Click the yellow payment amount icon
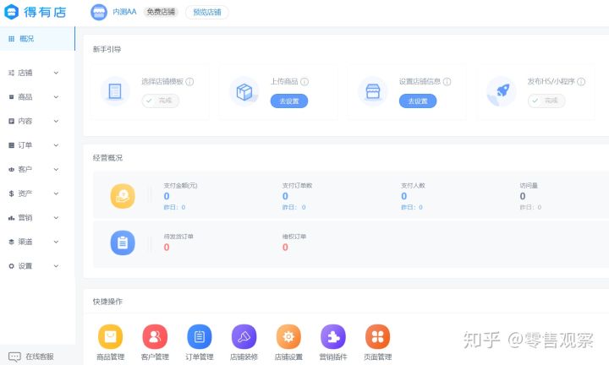609x365 pixels. 123,196
